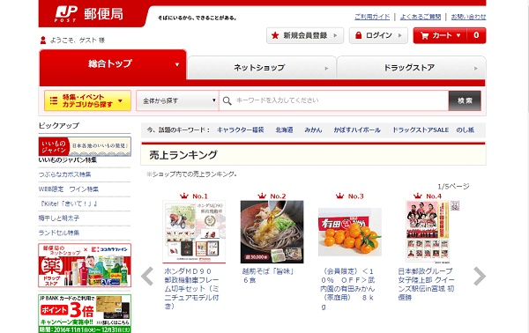
Task: Click the guest user icon
Action: pos(43,41)
